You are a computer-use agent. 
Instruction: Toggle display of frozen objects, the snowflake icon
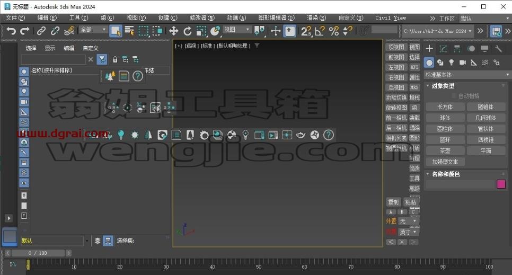[24, 173]
